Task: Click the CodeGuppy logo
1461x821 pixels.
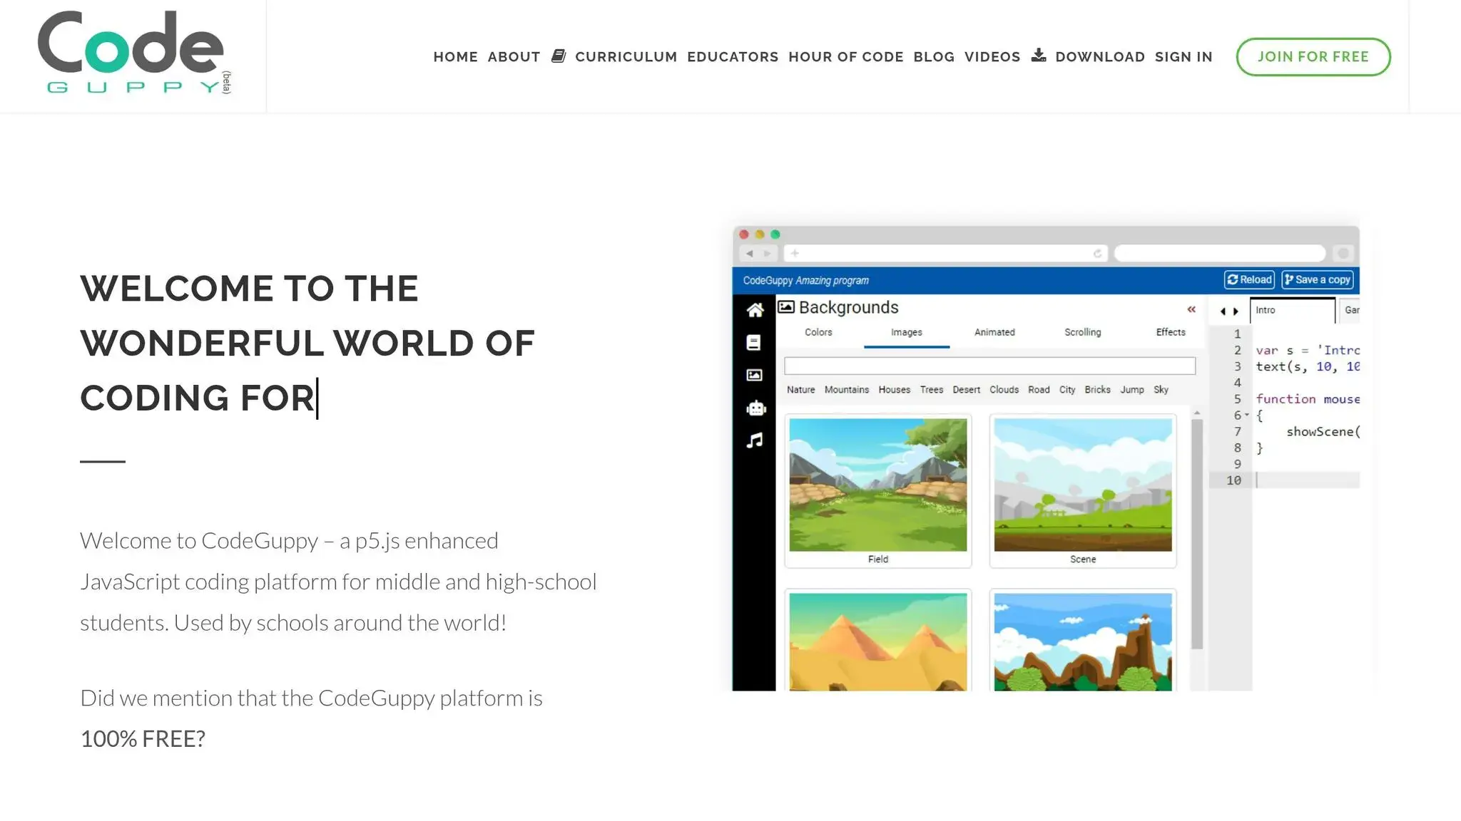Action: pos(134,53)
